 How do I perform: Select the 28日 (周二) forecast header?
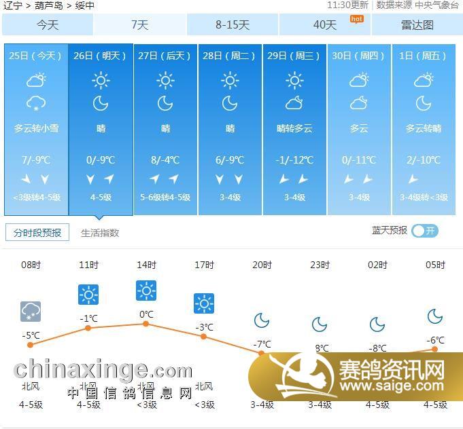click(x=229, y=56)
